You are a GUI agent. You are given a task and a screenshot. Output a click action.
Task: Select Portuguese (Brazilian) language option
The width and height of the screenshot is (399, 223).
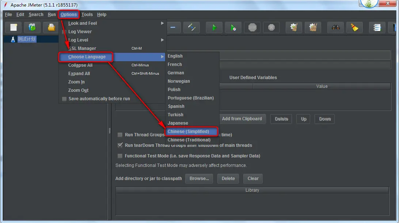tap(192, 98)
